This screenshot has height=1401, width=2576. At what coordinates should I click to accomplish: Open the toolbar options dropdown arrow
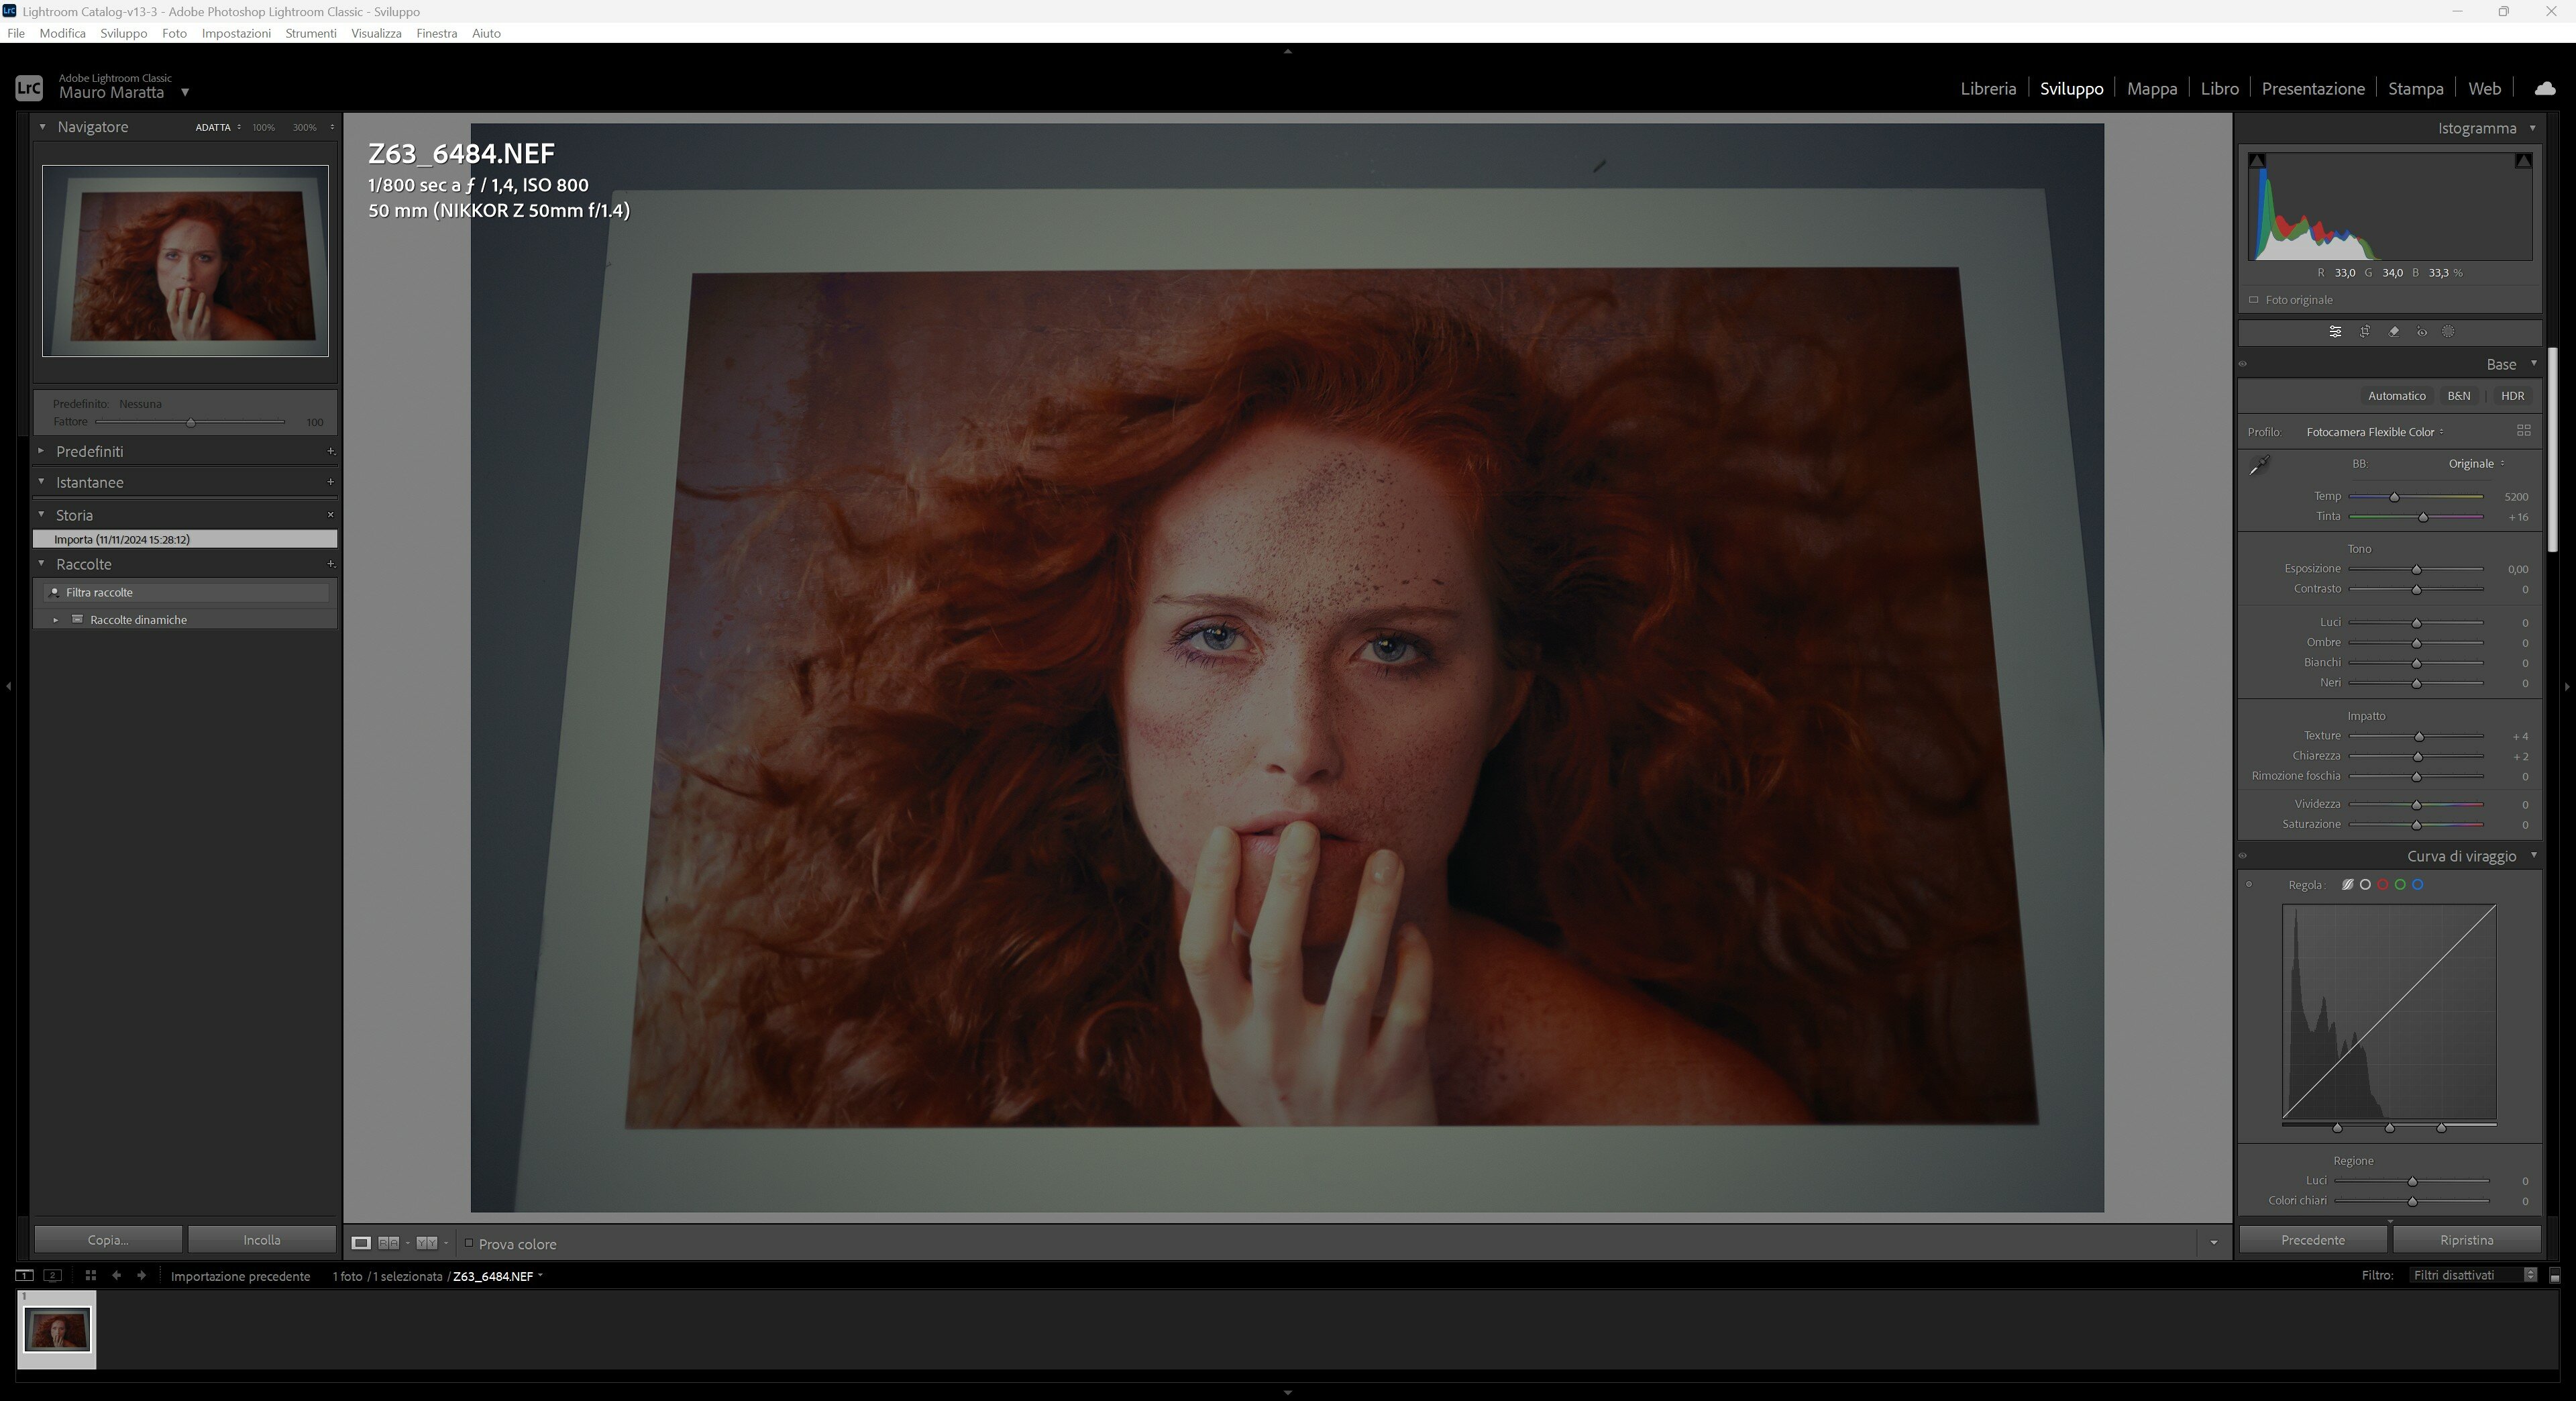click(x=2213, y=1243)
